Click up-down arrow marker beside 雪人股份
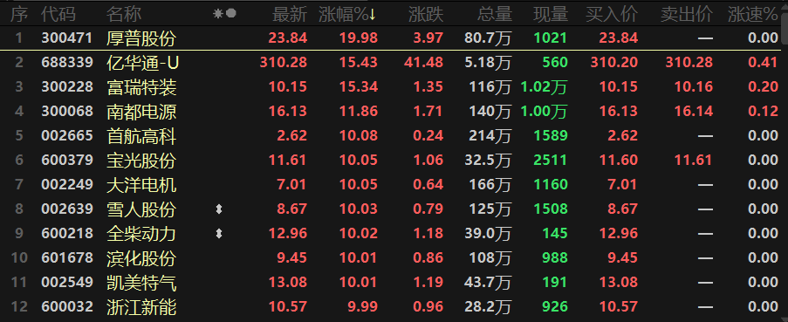Image resolution: width=788 pixels, height=322 pixels. [x=219, y=209]
